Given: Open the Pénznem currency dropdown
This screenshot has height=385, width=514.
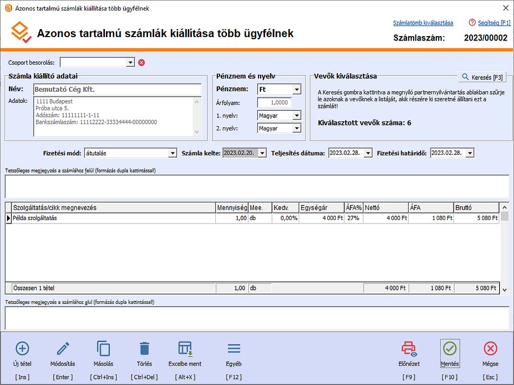Looking at the screenshot, I should coord(296,90).
